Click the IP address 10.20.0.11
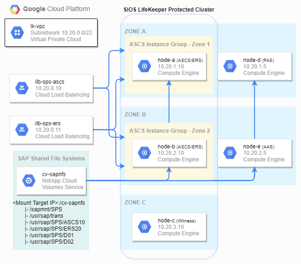 (48, 130)
